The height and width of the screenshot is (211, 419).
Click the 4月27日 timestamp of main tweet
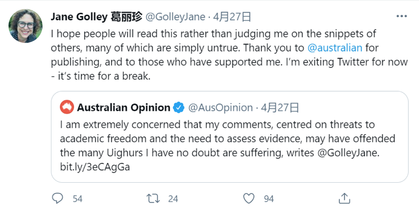pos(232,17)
